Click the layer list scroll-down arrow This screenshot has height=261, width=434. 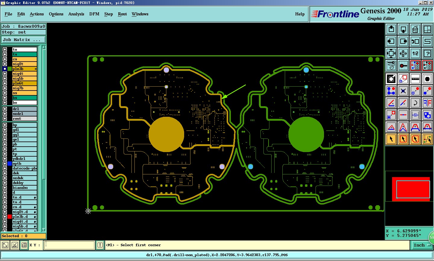(44, 230)
